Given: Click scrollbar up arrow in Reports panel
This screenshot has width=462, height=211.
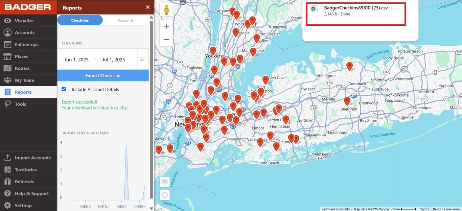Looking at the screenshot, I should pos(152,17).
